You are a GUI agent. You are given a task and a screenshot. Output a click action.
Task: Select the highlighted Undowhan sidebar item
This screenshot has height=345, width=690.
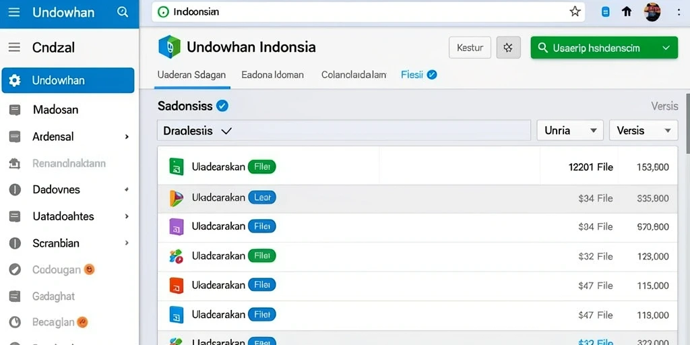(68, 81)
